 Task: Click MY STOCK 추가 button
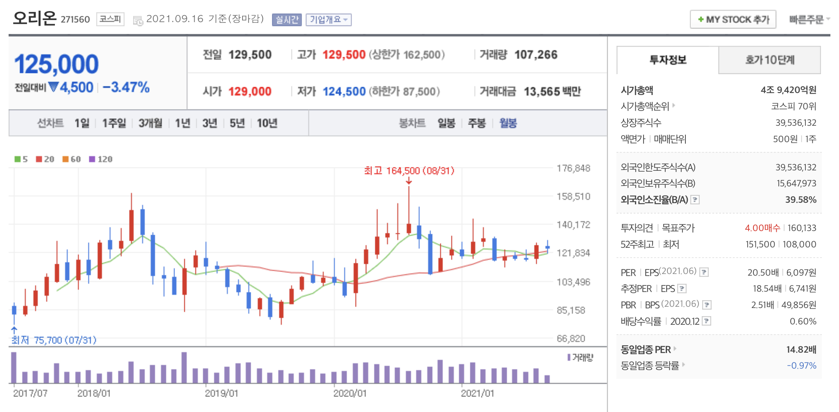click(x=733, y=19)
